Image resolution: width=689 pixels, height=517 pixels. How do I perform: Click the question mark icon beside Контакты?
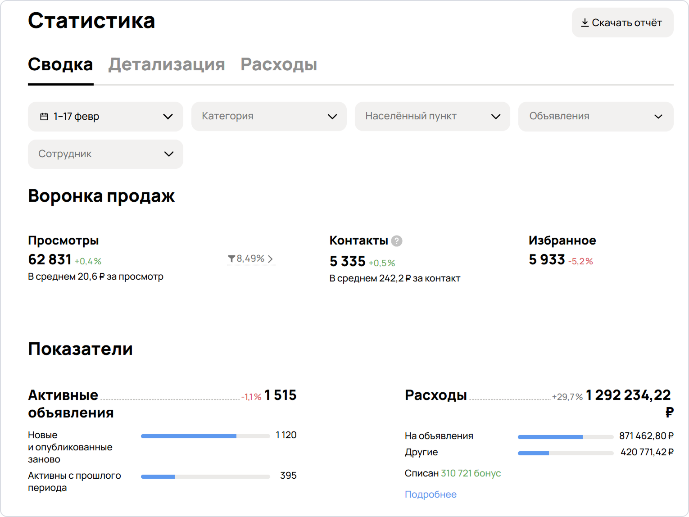pyautogui.click(x=397, y=241)
